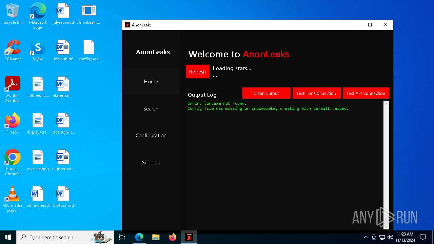The image size is (434, 244).
Task: Open the Firefox desktop shortcut
Action: (13, 123)
